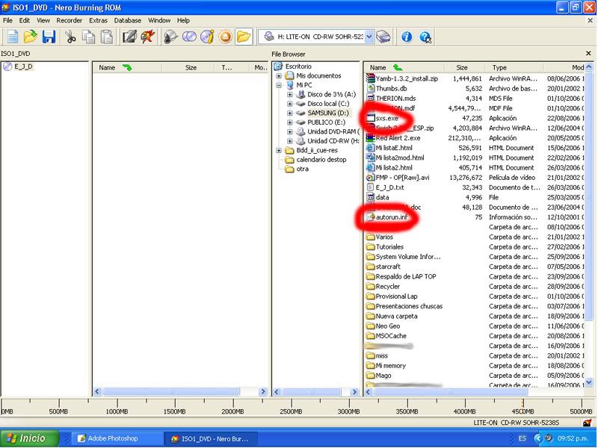Sort file browser by Name column header
598x448 pixels.
404,67
